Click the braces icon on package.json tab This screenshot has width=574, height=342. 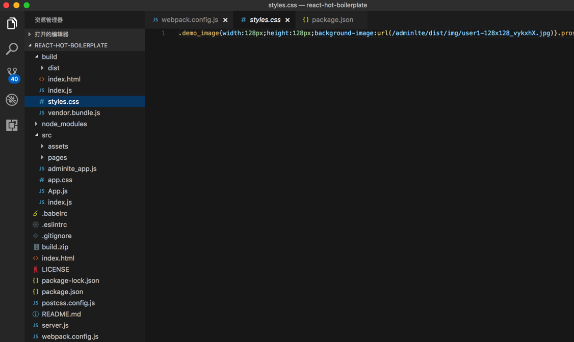[306, 20]
